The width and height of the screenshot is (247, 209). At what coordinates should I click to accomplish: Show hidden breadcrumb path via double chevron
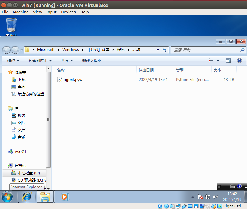(33, 50)
